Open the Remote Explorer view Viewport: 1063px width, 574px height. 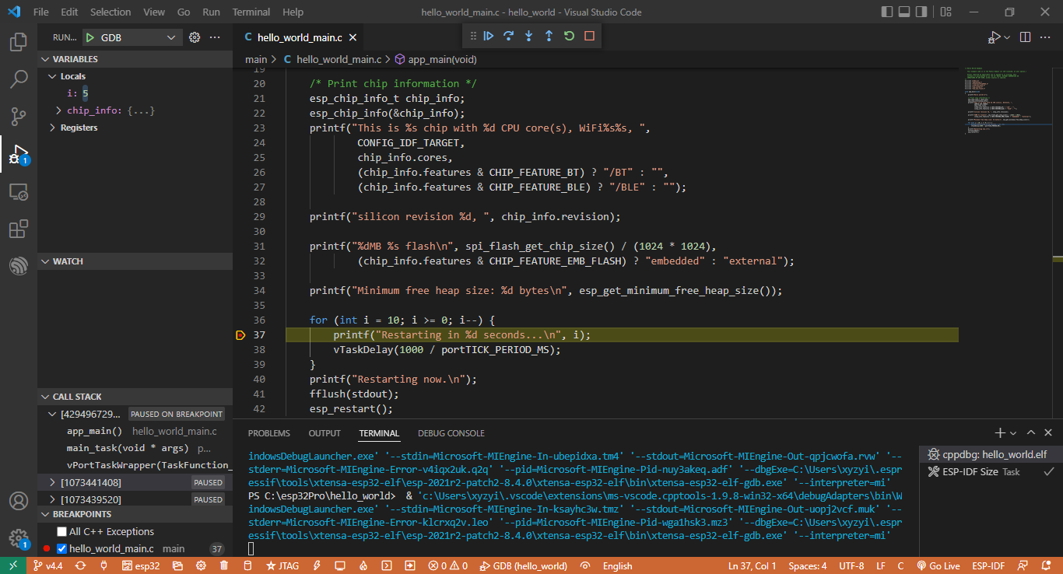19,192
